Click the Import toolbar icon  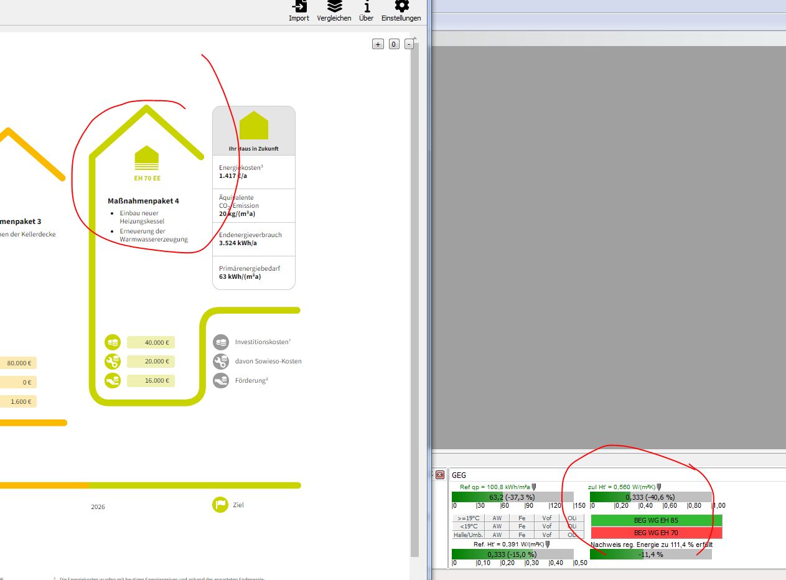(x=299, y=7)
